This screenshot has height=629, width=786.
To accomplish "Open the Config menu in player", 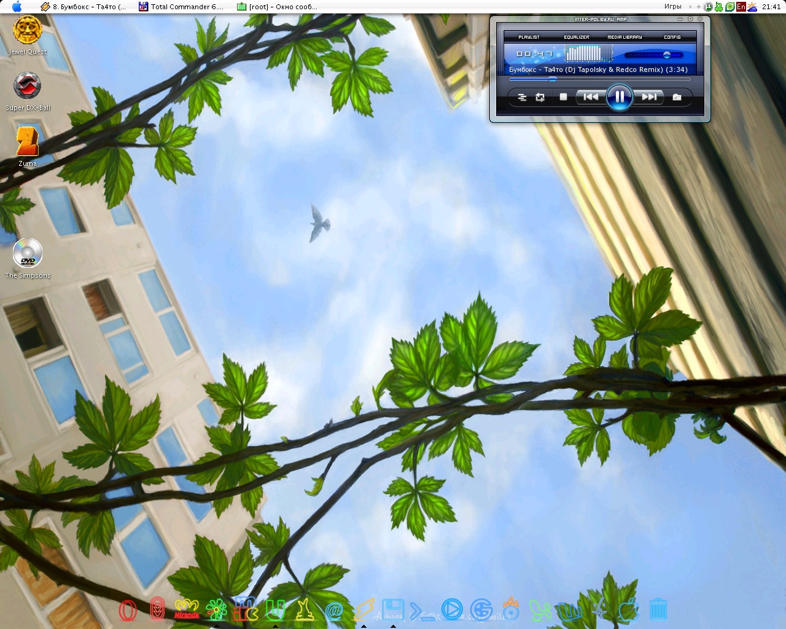I will [x=672, y=37].
